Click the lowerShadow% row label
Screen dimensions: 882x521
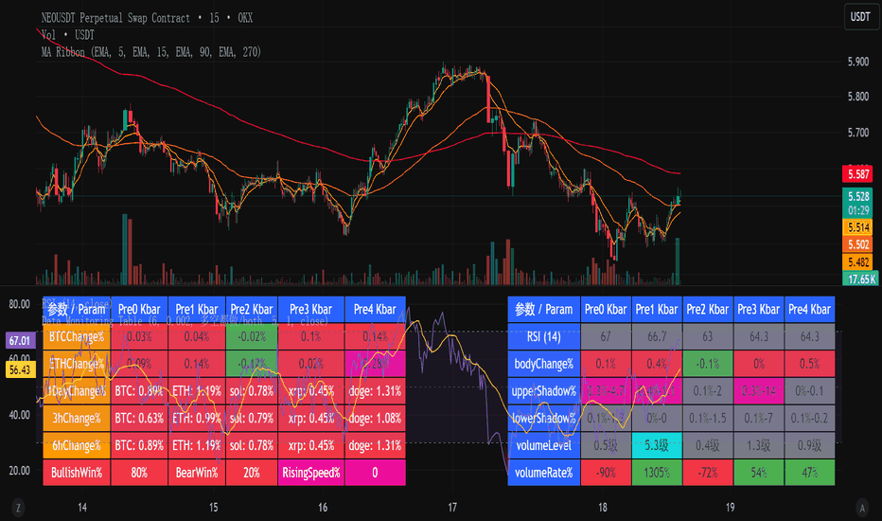544,419
